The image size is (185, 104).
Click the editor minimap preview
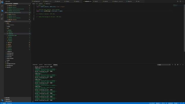click(178, 6)
